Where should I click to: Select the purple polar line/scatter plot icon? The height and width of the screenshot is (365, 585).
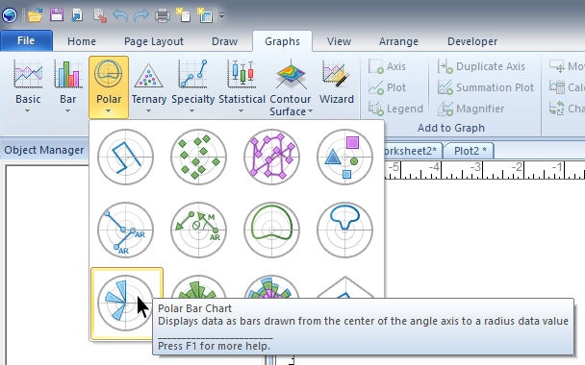(272, 158)
